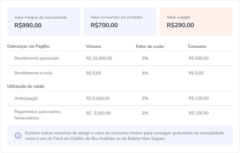Click the Cobranças via PagBlu header

click(28, 46)
